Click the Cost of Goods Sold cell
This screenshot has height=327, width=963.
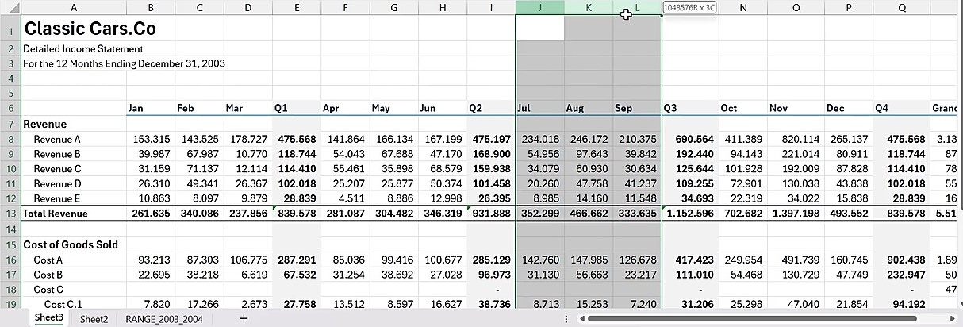tap(74, 244)
